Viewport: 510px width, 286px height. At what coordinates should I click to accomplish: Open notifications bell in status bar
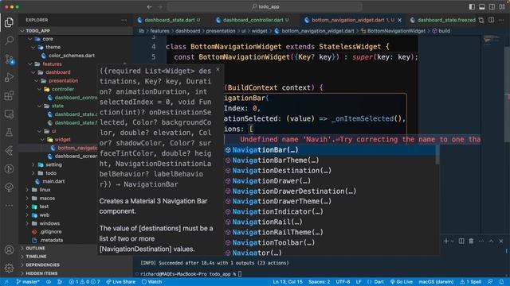click(x=501, y=282)
